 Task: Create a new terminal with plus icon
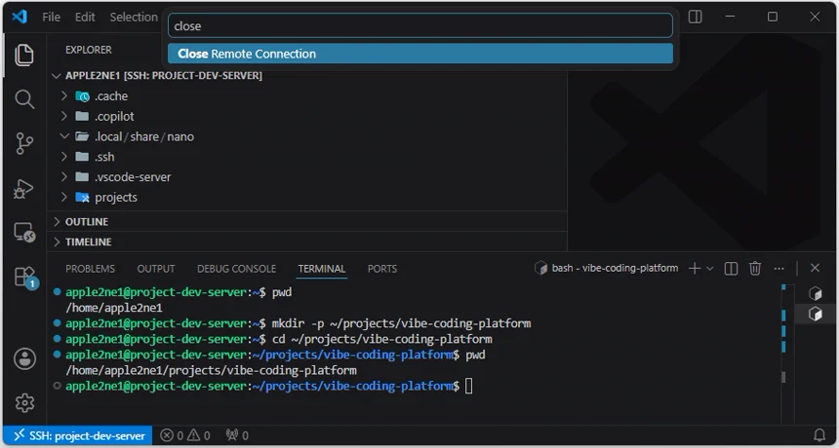tap(694, 268)
